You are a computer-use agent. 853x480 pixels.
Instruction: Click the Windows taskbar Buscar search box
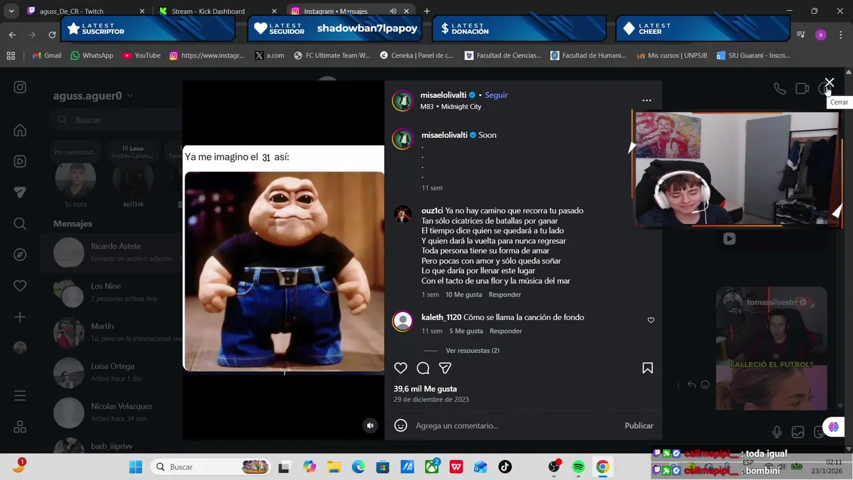point(211,467)
